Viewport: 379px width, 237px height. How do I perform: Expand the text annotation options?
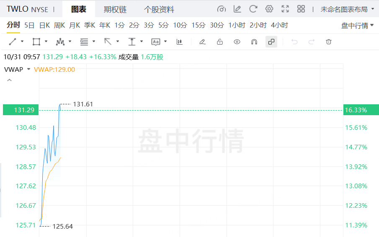coord(165,41)
